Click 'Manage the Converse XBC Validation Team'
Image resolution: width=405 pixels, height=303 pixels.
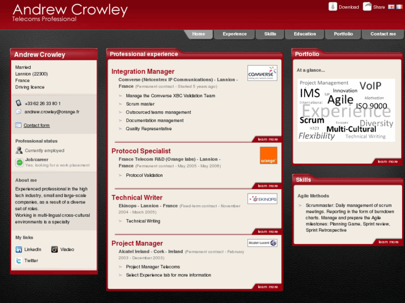coord(170,96)
